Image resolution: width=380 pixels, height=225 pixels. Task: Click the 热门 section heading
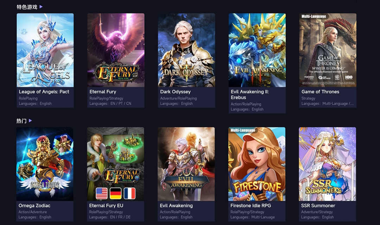[21, 121]
